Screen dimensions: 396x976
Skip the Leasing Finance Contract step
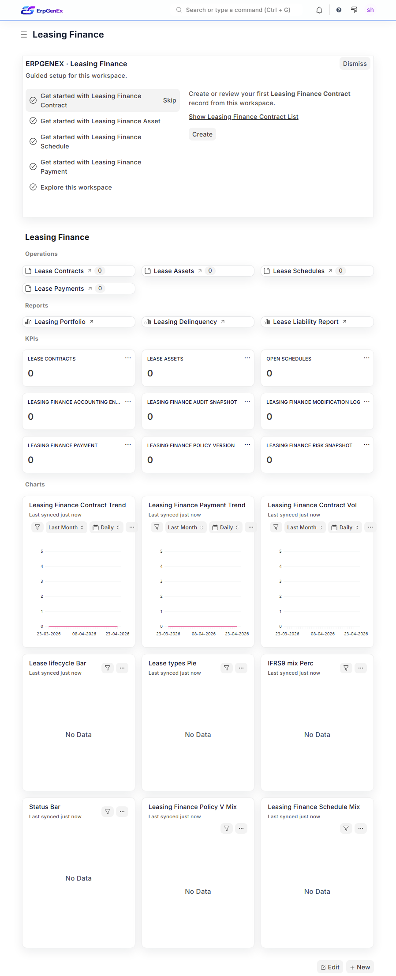(x=169, y=100)
